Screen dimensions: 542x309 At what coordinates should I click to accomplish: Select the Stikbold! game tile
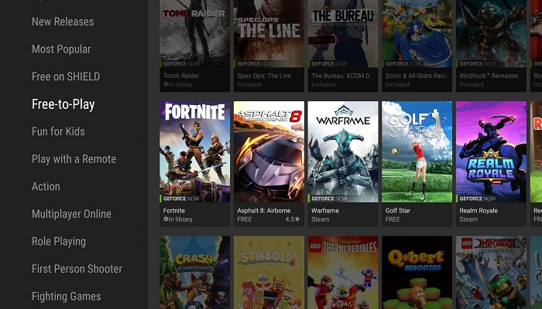(x=269, y=273)
